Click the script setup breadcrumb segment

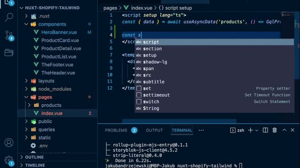[178, 8]
